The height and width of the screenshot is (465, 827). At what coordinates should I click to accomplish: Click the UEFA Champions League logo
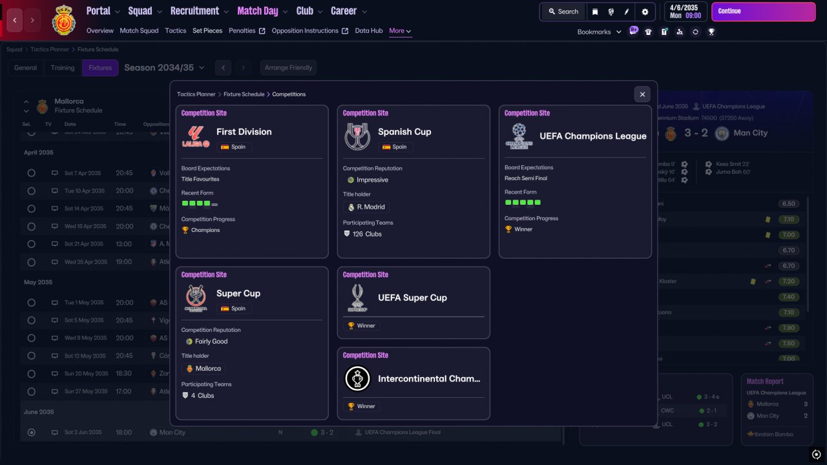pos(518,136)
